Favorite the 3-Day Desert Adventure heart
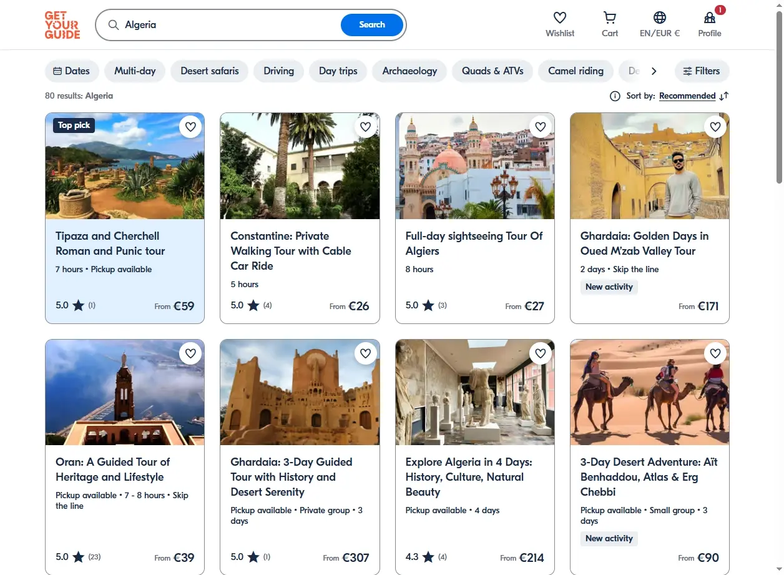This screenshot has height=575, width=784. pos(715,353)
